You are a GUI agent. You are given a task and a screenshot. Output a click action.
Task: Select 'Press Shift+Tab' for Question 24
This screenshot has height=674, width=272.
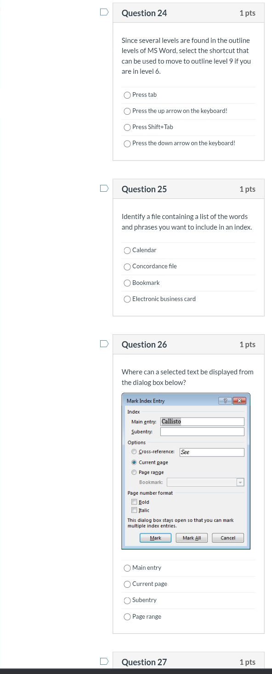click(x=127, y=127)
